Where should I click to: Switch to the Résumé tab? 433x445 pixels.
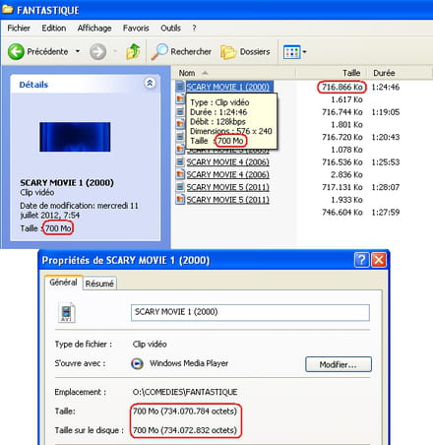tap(99, 284)
